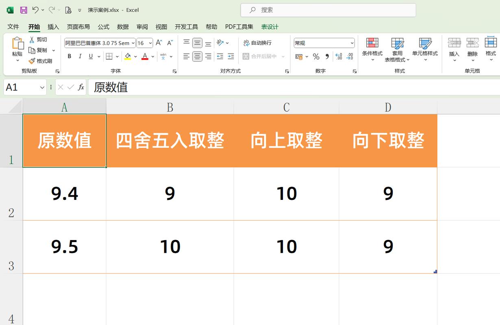Apply yellow fill color bucket

click(x=128, y=56)
